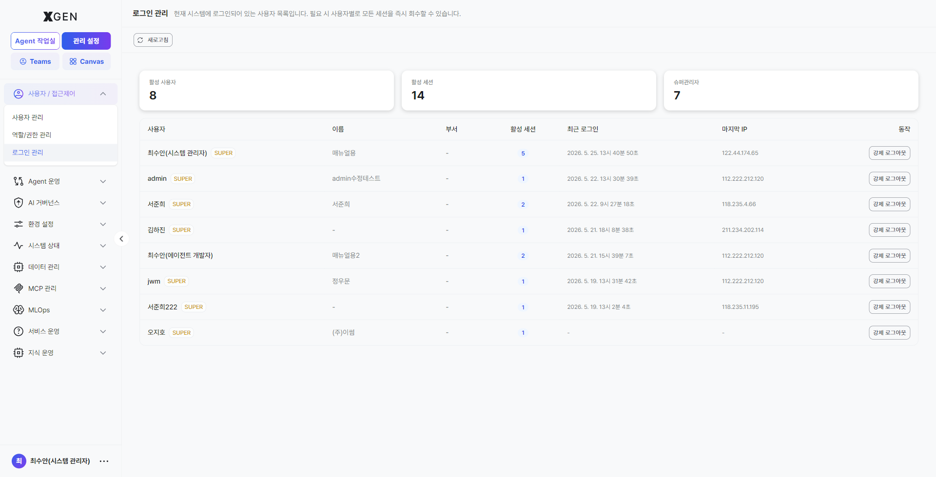
Task: Click the name (주)이썸
Action: click(x=344, y=333)
